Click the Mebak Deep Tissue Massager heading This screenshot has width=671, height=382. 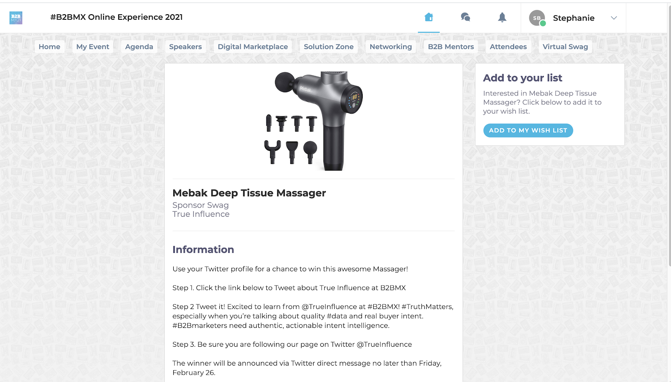point(249,193)
